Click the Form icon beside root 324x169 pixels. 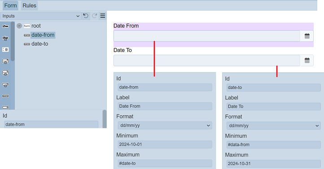pos(27,26)
